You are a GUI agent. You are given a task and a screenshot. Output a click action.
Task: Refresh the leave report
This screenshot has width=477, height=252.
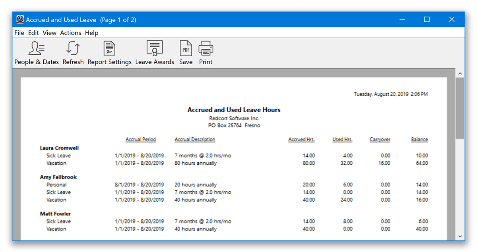point(73,52)
